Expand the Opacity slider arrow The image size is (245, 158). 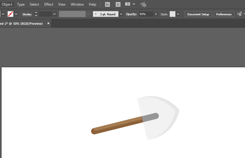click(156, 14)
